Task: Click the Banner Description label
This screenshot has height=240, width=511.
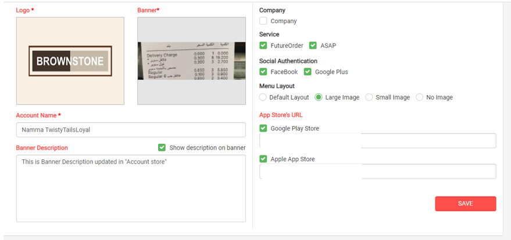Action: [42, 148]
